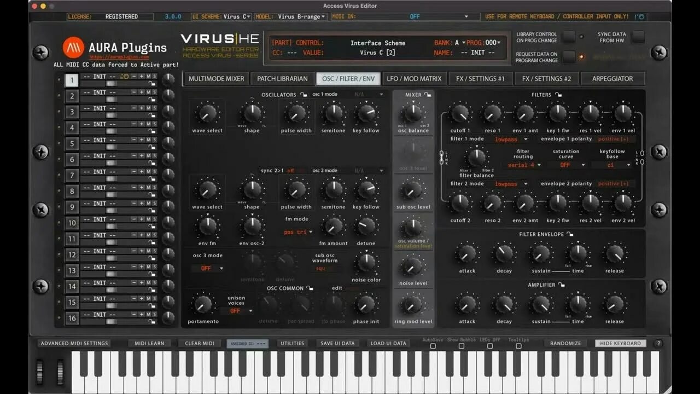Open the filter 1 mode lowpass dropdown
Viewport: 700px width, 394px height.
(511, 139)
